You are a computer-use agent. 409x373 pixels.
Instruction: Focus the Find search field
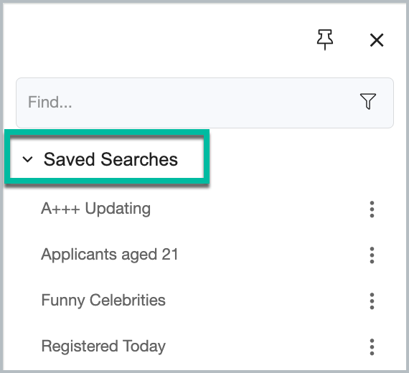tap(204, 103)
